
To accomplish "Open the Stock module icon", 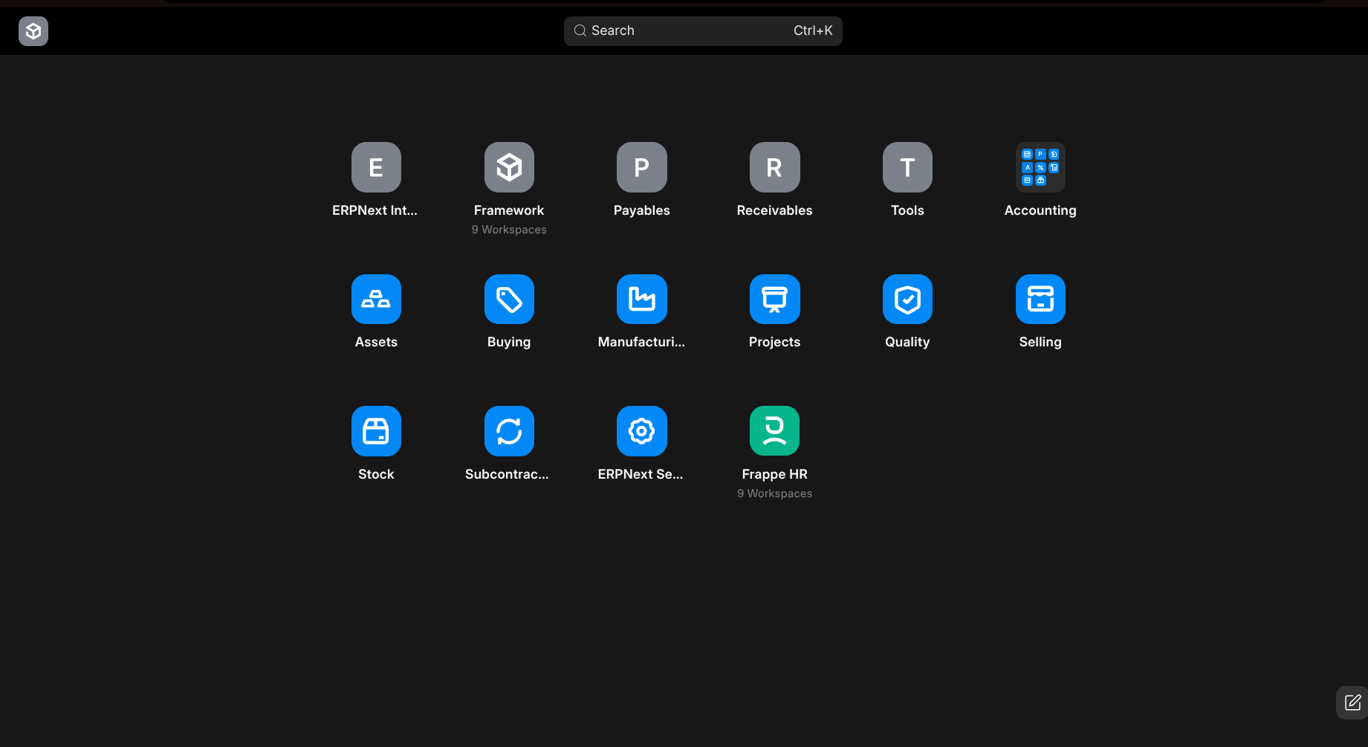I will (376, 431).
